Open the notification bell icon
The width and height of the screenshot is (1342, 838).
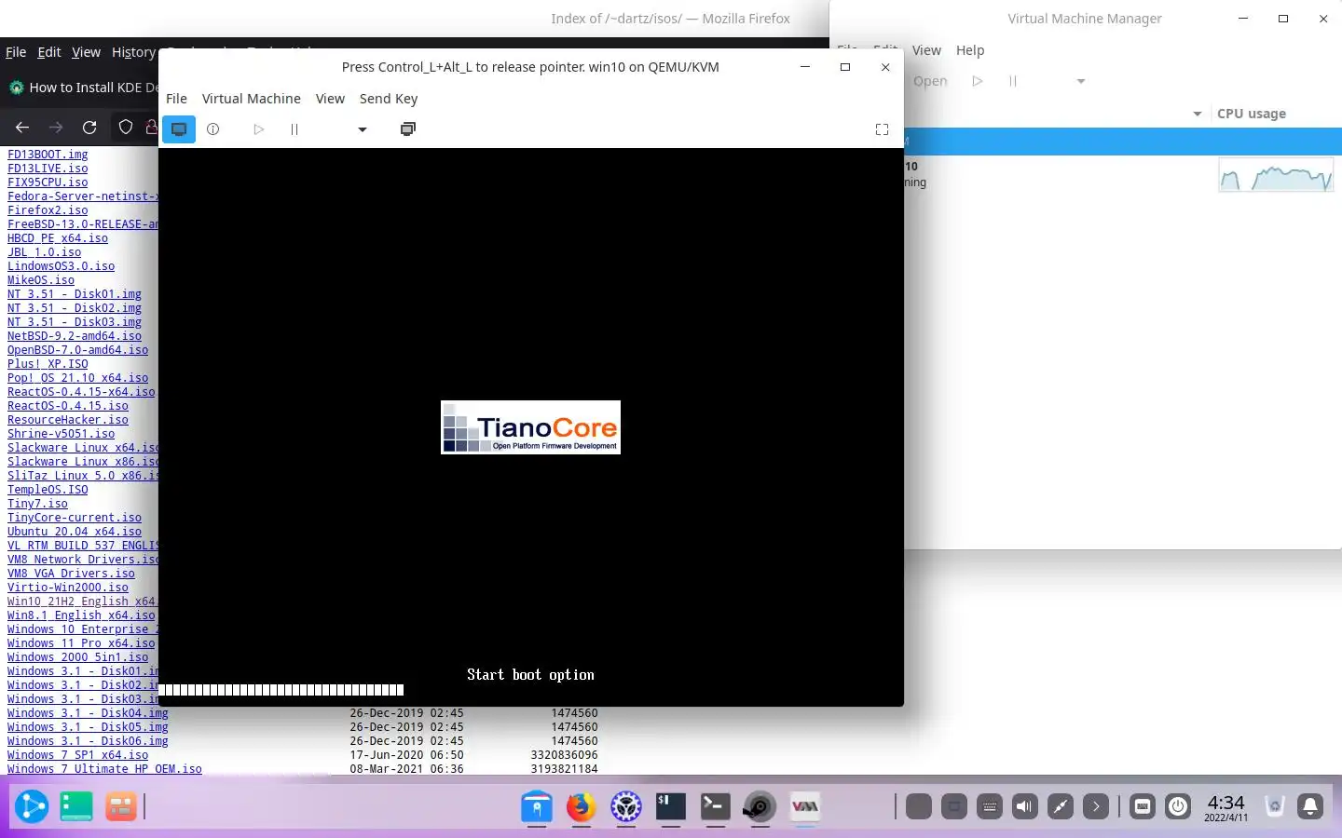click(x=1310, y=806)
